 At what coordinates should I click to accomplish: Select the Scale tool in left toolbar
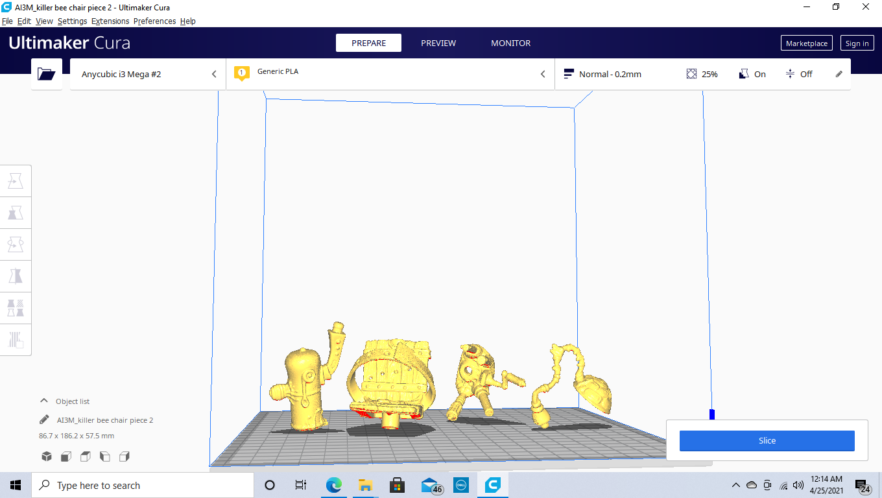click(x=16, y=213)
